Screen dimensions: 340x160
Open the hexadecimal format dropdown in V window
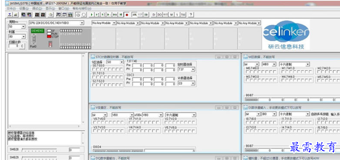tap(181, 115)
